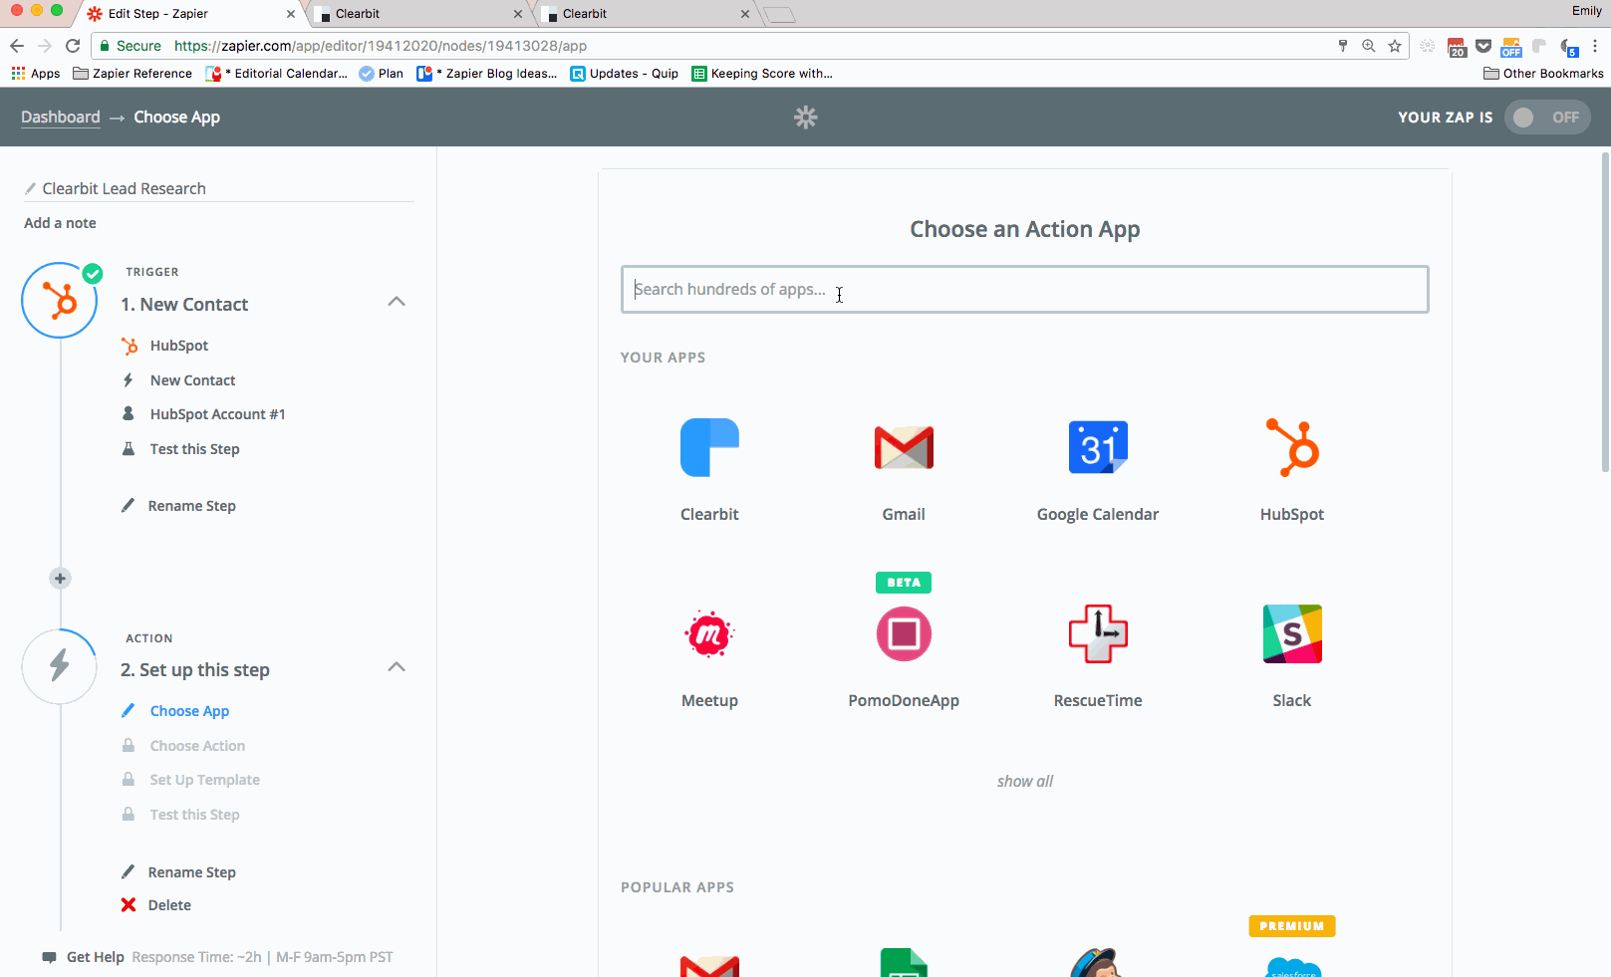This screenshot has height=977, width=1611.
Task: Click Delete under the action step
Action: tap(169, 905)
